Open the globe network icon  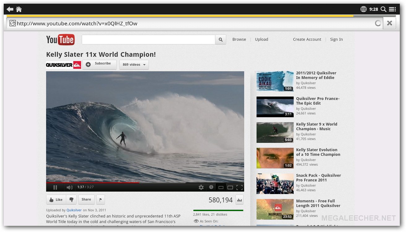[x=364, y=9]
